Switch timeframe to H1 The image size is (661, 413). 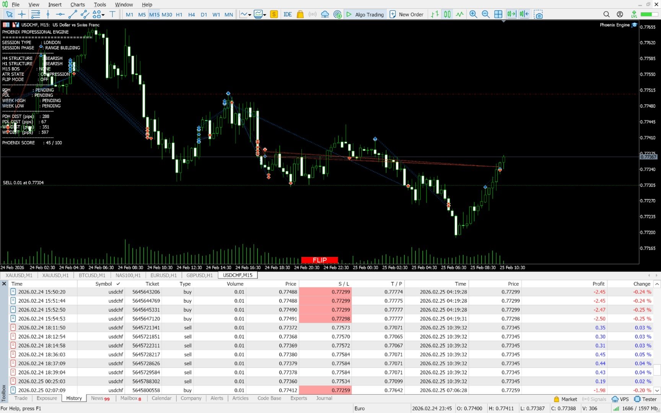click(x=179, y=15)
